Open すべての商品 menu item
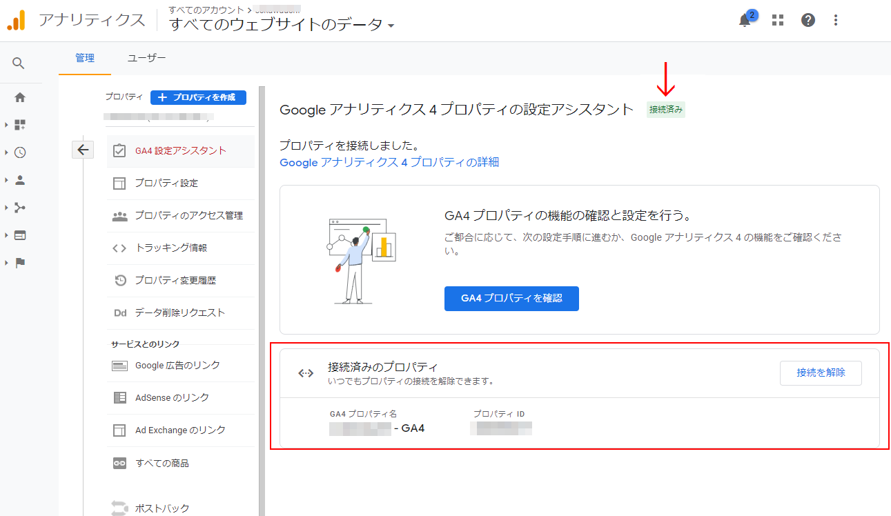The height and width of the screenshot is (516, 891). [181, 463]
